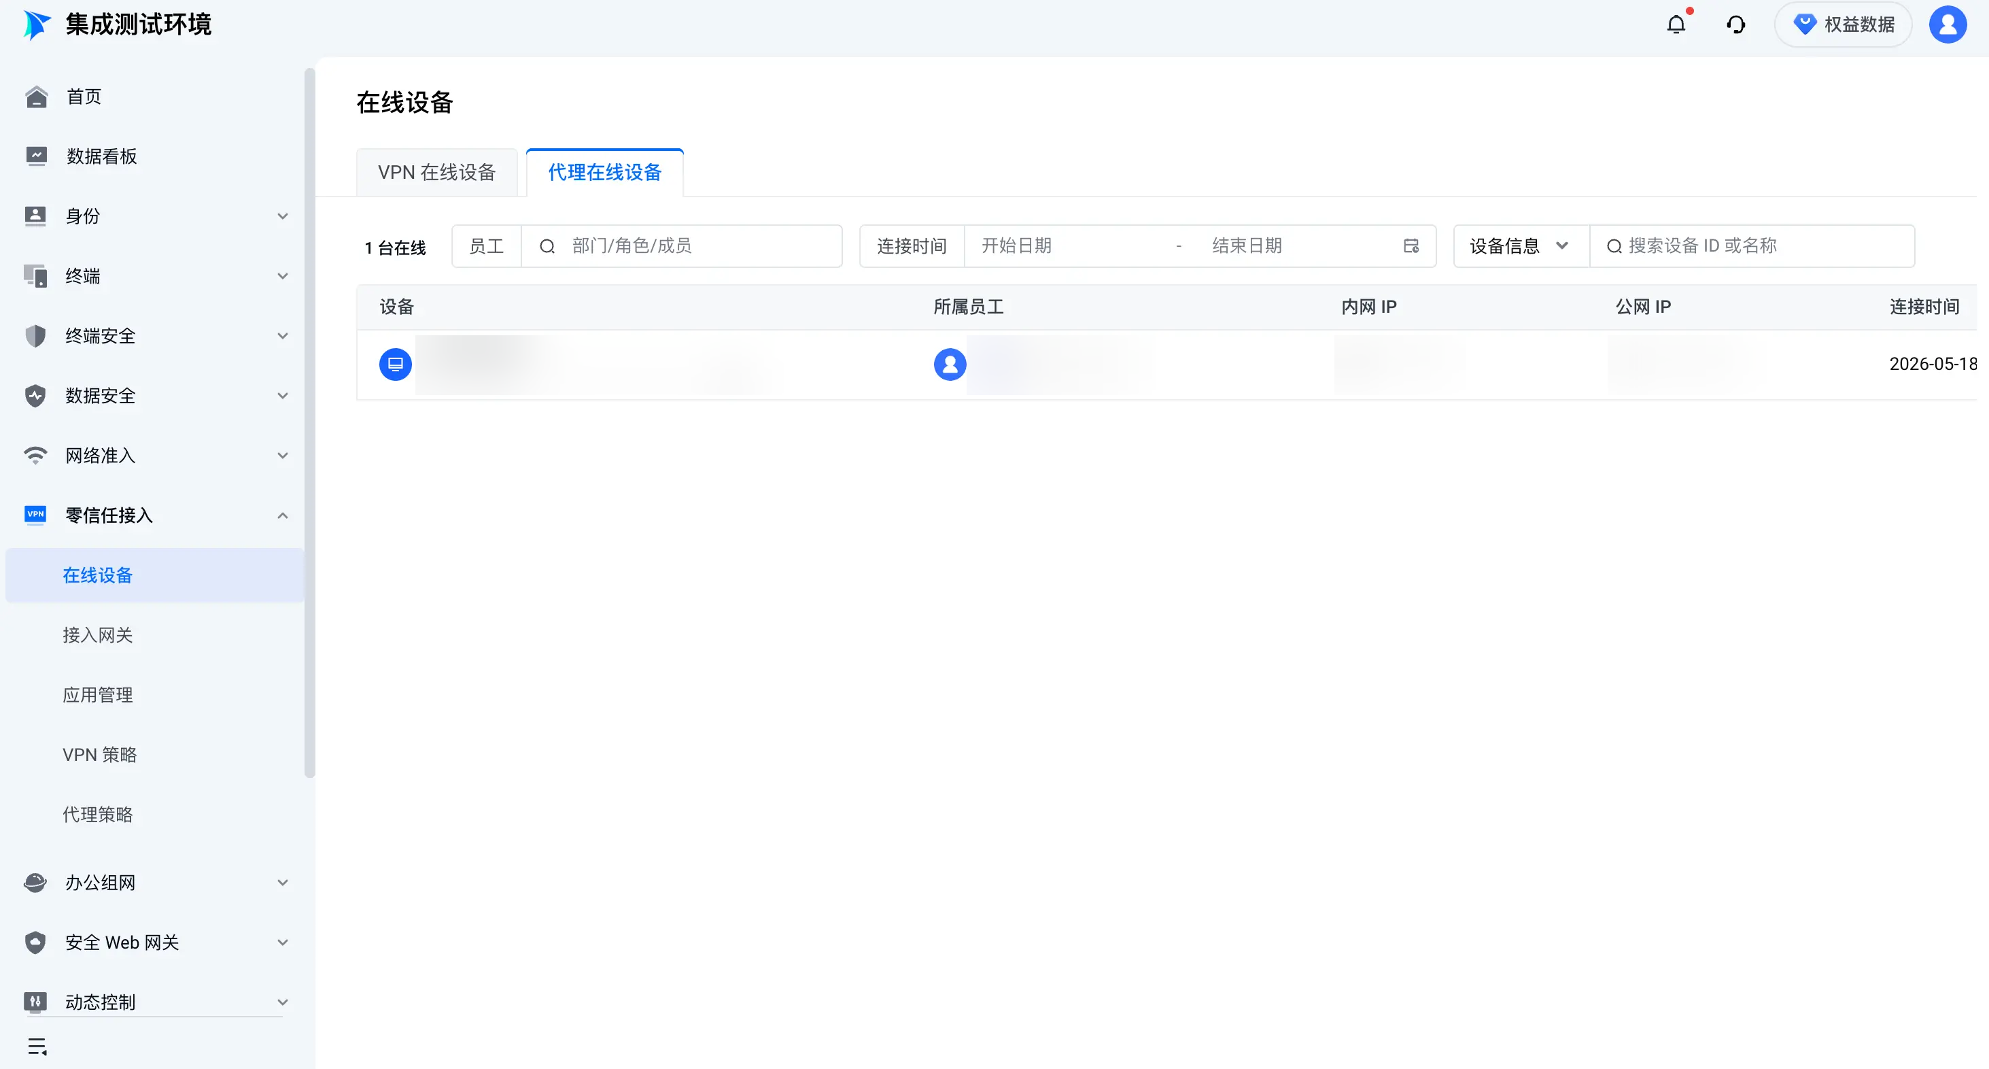Click the 零信任接入 VPN icon

35,514
